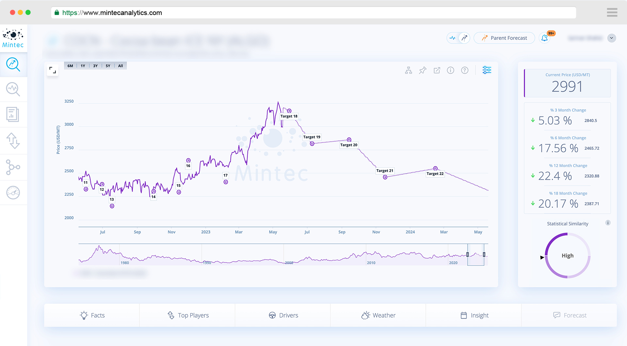The image size is (627, 346).
Task: Open the analysis search tool in the sidebar
Action: 13,89
